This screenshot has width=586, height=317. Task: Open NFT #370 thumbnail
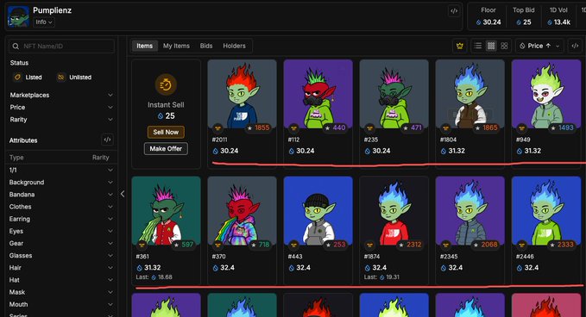click(x=242, y=211)
